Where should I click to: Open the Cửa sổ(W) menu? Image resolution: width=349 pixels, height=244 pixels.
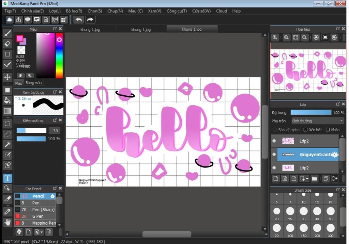click(201, 11)
